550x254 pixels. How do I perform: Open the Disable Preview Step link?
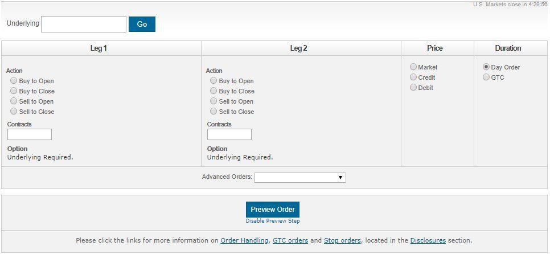click(273, 221)
